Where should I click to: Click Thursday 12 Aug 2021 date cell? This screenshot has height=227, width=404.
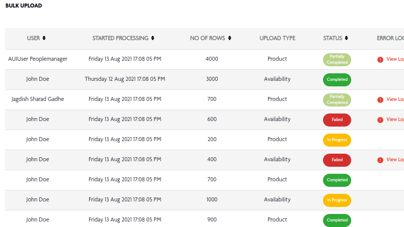[125, 79]
